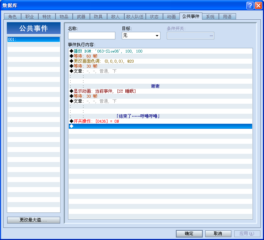Select the 公共事件 tab
The width and height of the screenshot is (264, 240).
(x=191, y=16)
